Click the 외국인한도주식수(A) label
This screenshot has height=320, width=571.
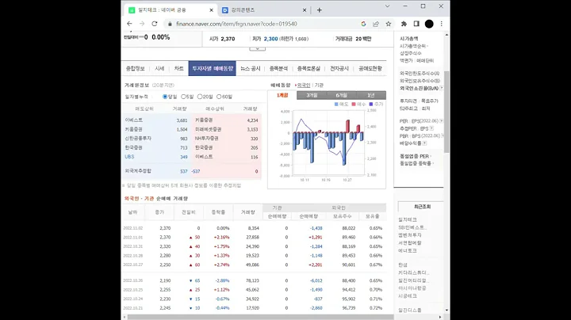click(x=420, y=74)
